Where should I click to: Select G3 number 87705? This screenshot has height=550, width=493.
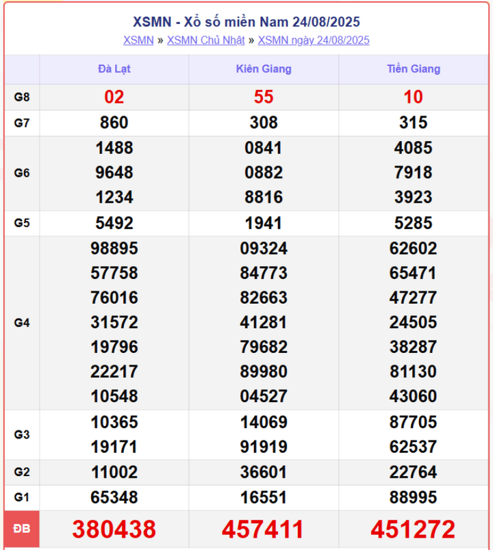pyautogui.click(x=414, y=422)
